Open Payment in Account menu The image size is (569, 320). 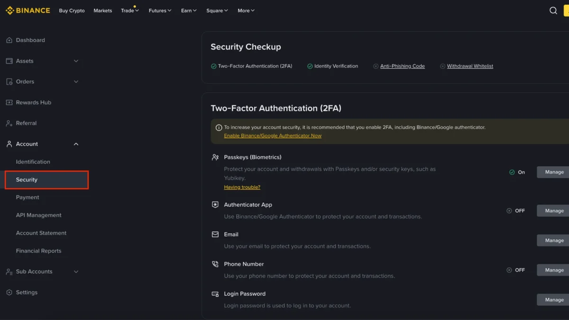[28, 197]
